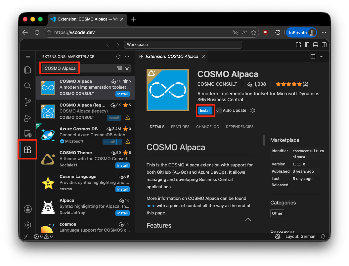Switch to the DETAILS tab
Screen dimensions: 349x266
157,127
